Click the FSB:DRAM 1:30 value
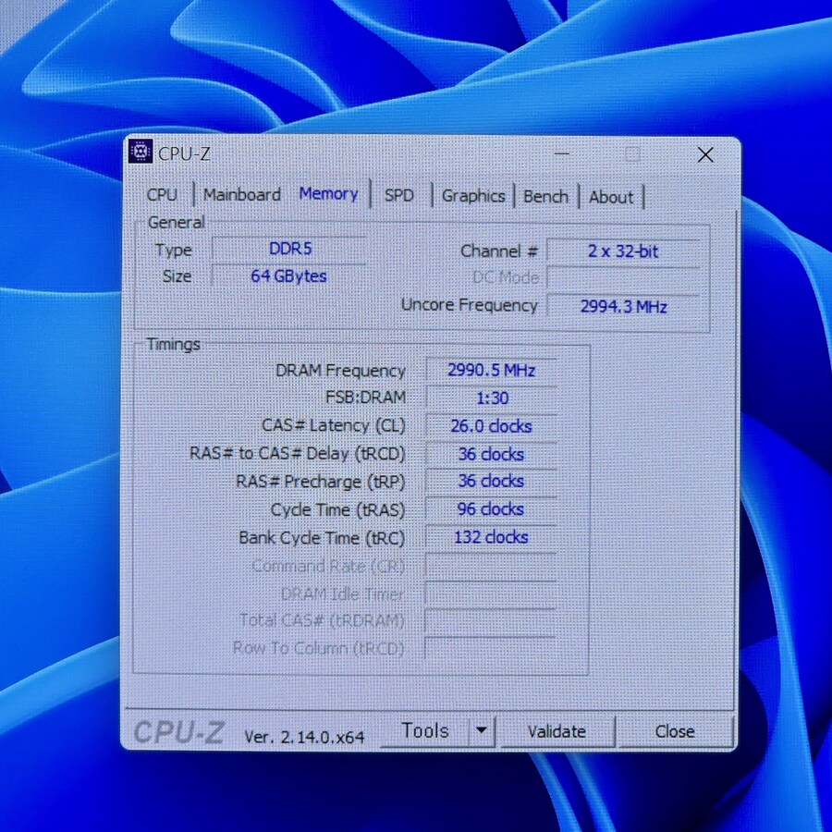Screen dimensions: 832x832 pyautogui.click(x=492, y=398)
